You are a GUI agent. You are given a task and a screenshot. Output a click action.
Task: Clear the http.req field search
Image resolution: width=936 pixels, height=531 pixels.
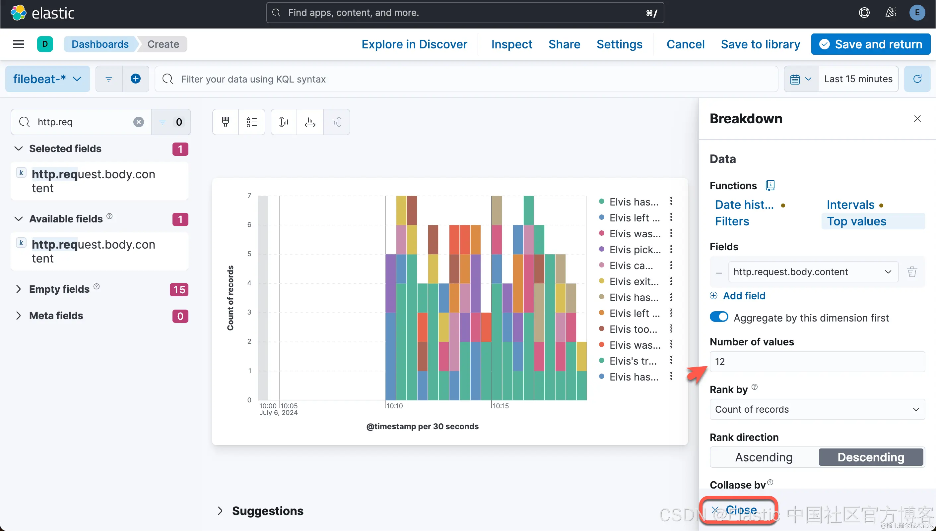[138, 122]
